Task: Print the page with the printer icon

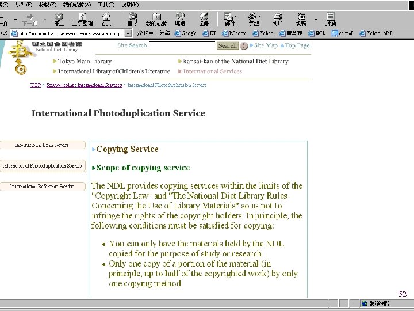Action: click(277, 20)
